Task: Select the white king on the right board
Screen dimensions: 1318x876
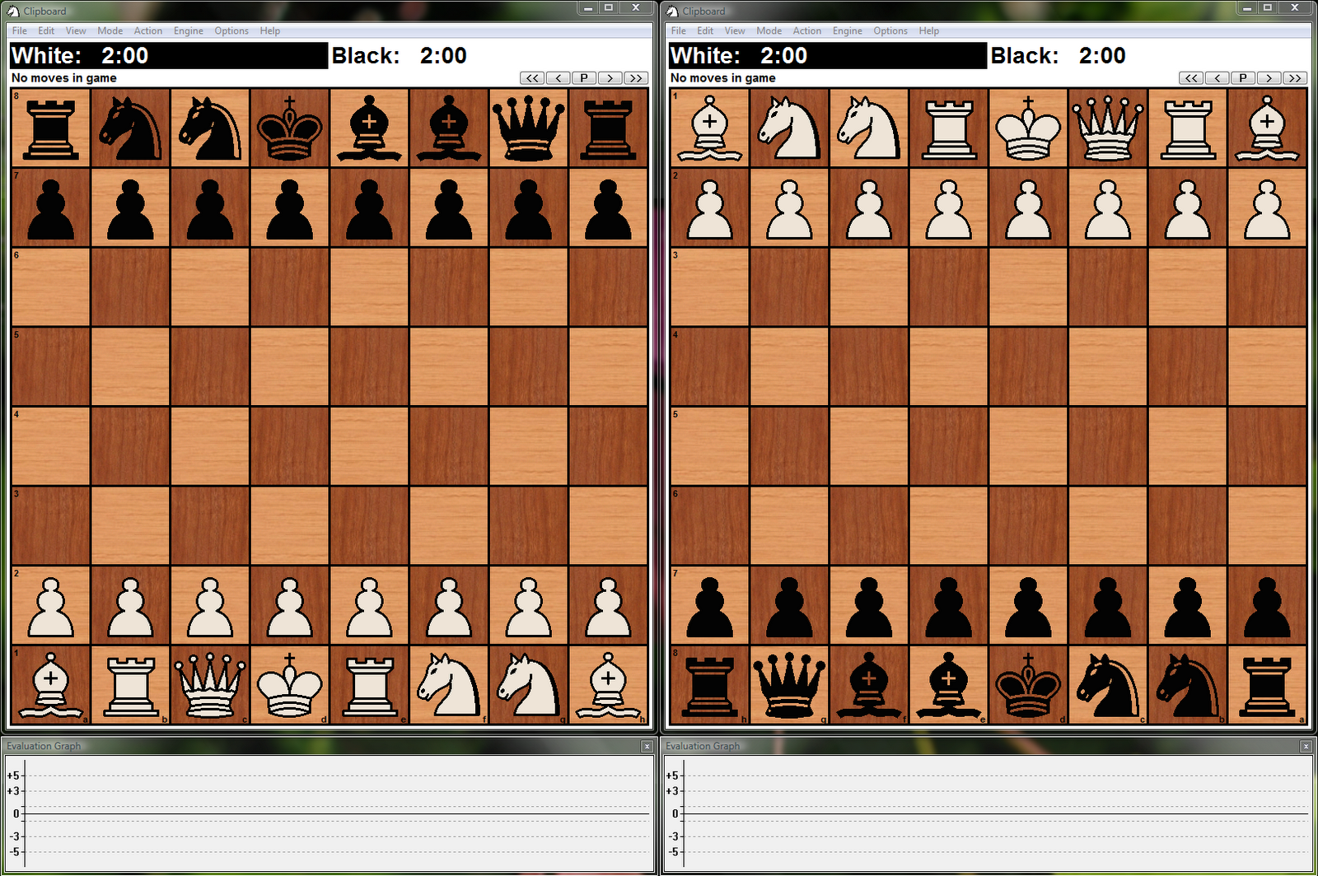Action: click(1027, 128)
